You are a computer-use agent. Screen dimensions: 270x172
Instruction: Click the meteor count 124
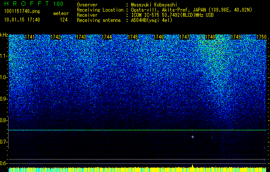(x=64, y=20)
